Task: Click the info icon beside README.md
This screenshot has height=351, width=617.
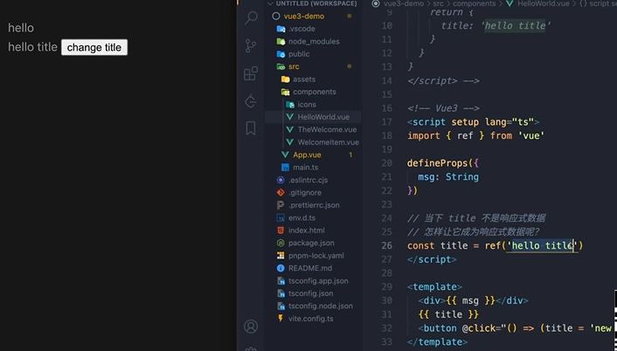Action: (281, 268)
